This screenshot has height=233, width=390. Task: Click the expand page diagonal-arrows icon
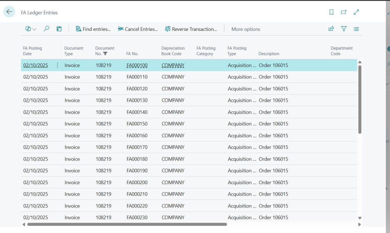coord(356,12)
